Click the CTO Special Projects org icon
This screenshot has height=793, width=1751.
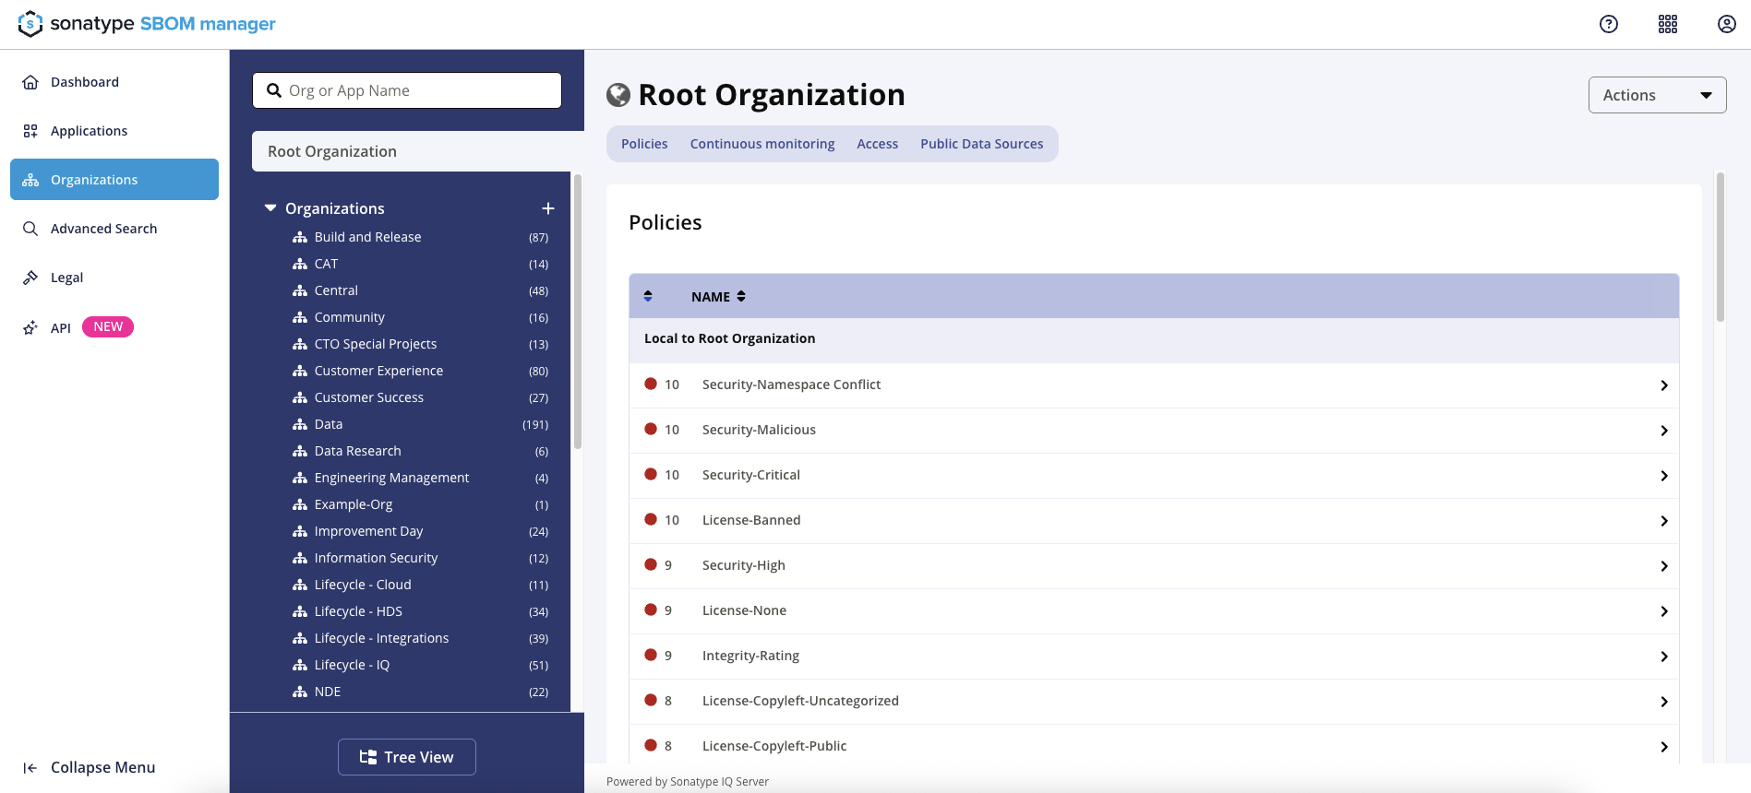click(300, 344)
